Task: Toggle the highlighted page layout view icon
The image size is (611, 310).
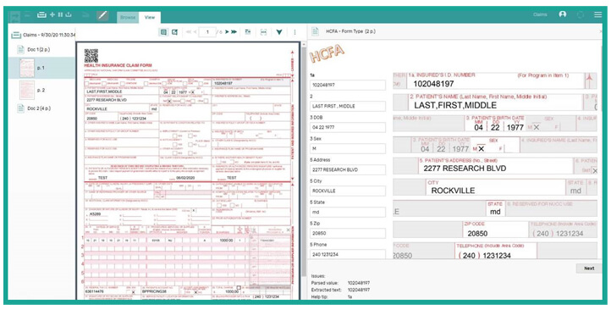Action: [x=163, y=32]
